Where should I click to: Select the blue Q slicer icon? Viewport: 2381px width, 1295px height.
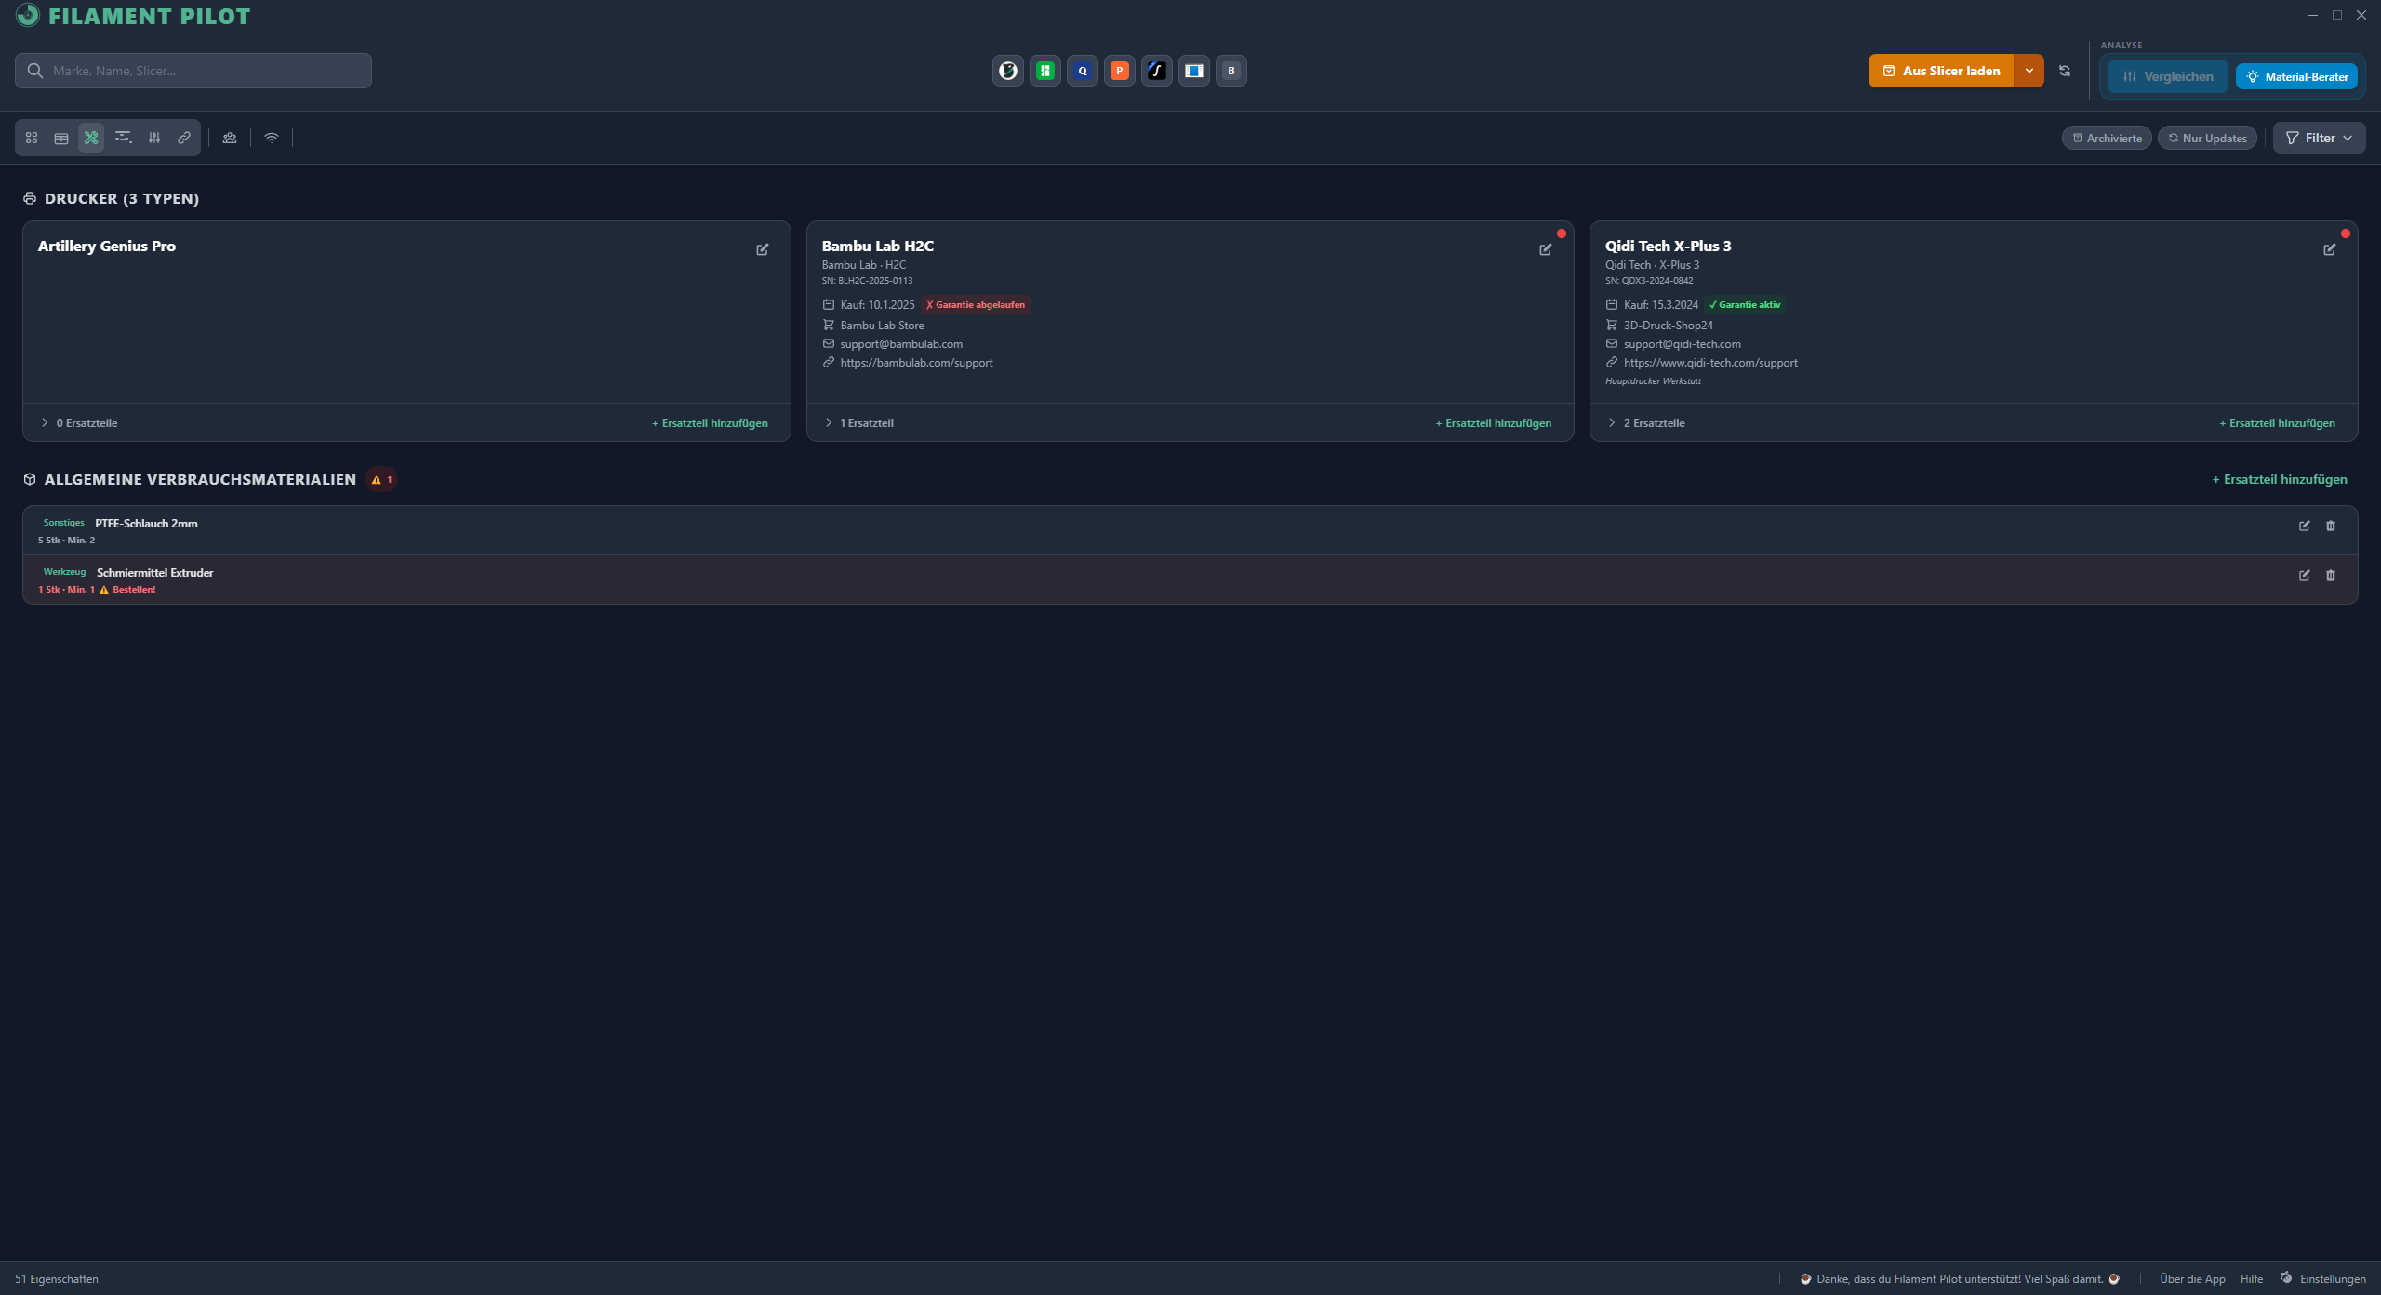(x=1083, y=71)
